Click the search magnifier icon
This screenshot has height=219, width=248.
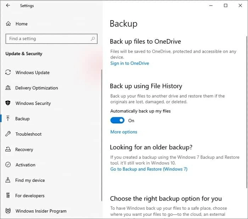click(x=93, y=39)
